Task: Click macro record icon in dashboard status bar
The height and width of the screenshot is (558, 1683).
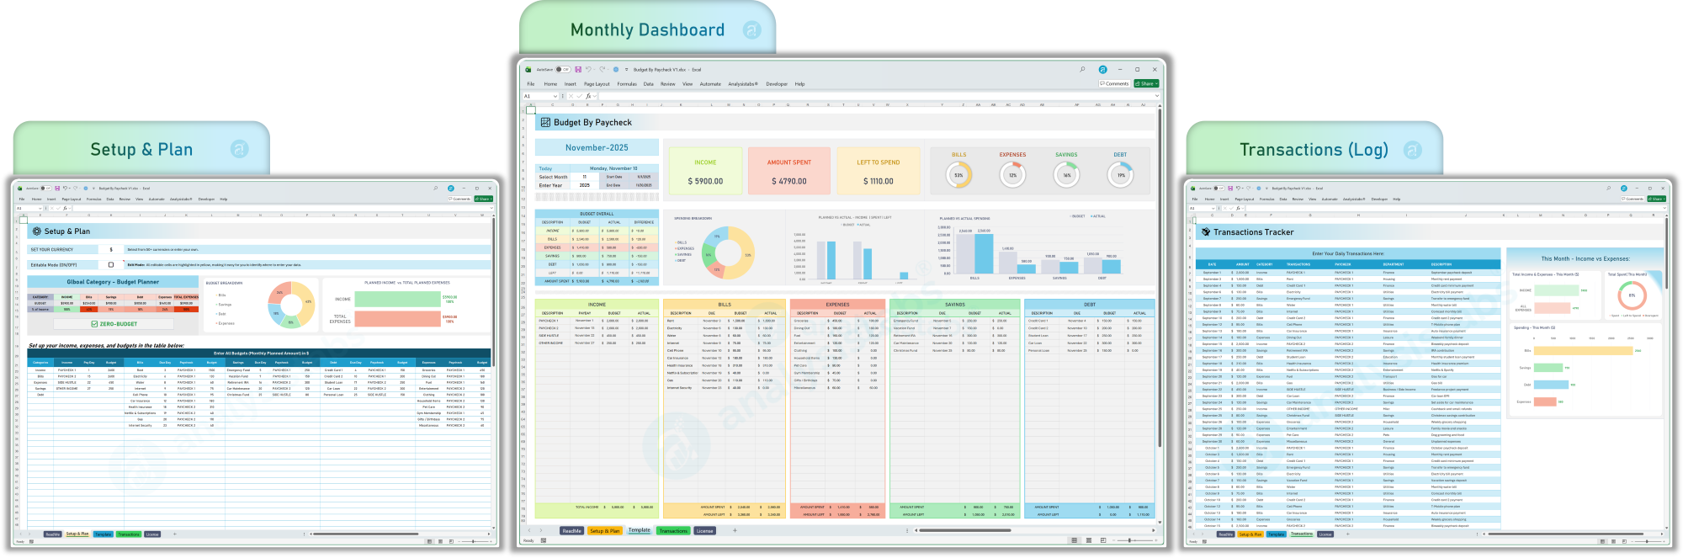Action: pyautogui.click(x=544, y=540)
